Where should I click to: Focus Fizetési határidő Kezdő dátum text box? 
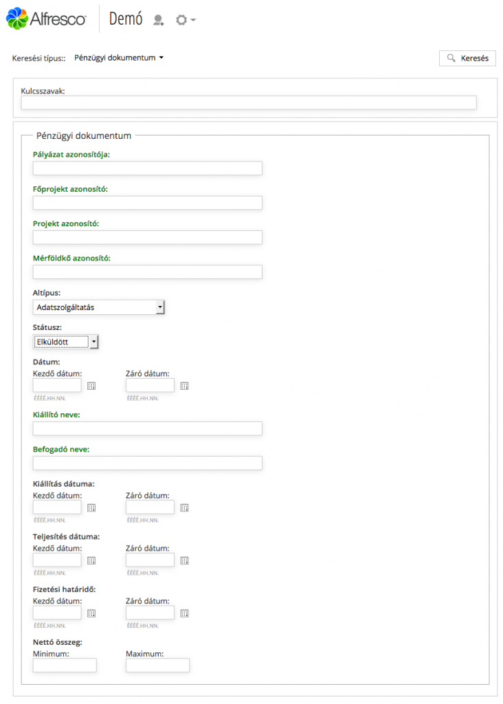tap(57, 613)
